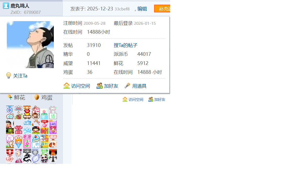Image resolution: width=301 pixels, height=169 pixels.
Task: Click the panda medal badge
Action: 44,156
